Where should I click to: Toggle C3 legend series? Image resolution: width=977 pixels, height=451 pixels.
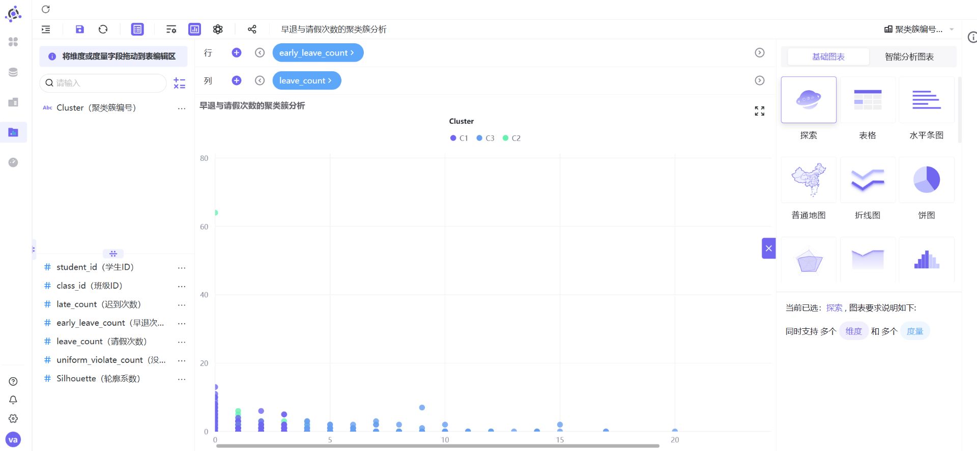(485, 138)
